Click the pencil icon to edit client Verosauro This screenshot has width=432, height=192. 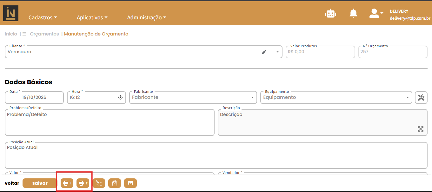pos(264,52)
